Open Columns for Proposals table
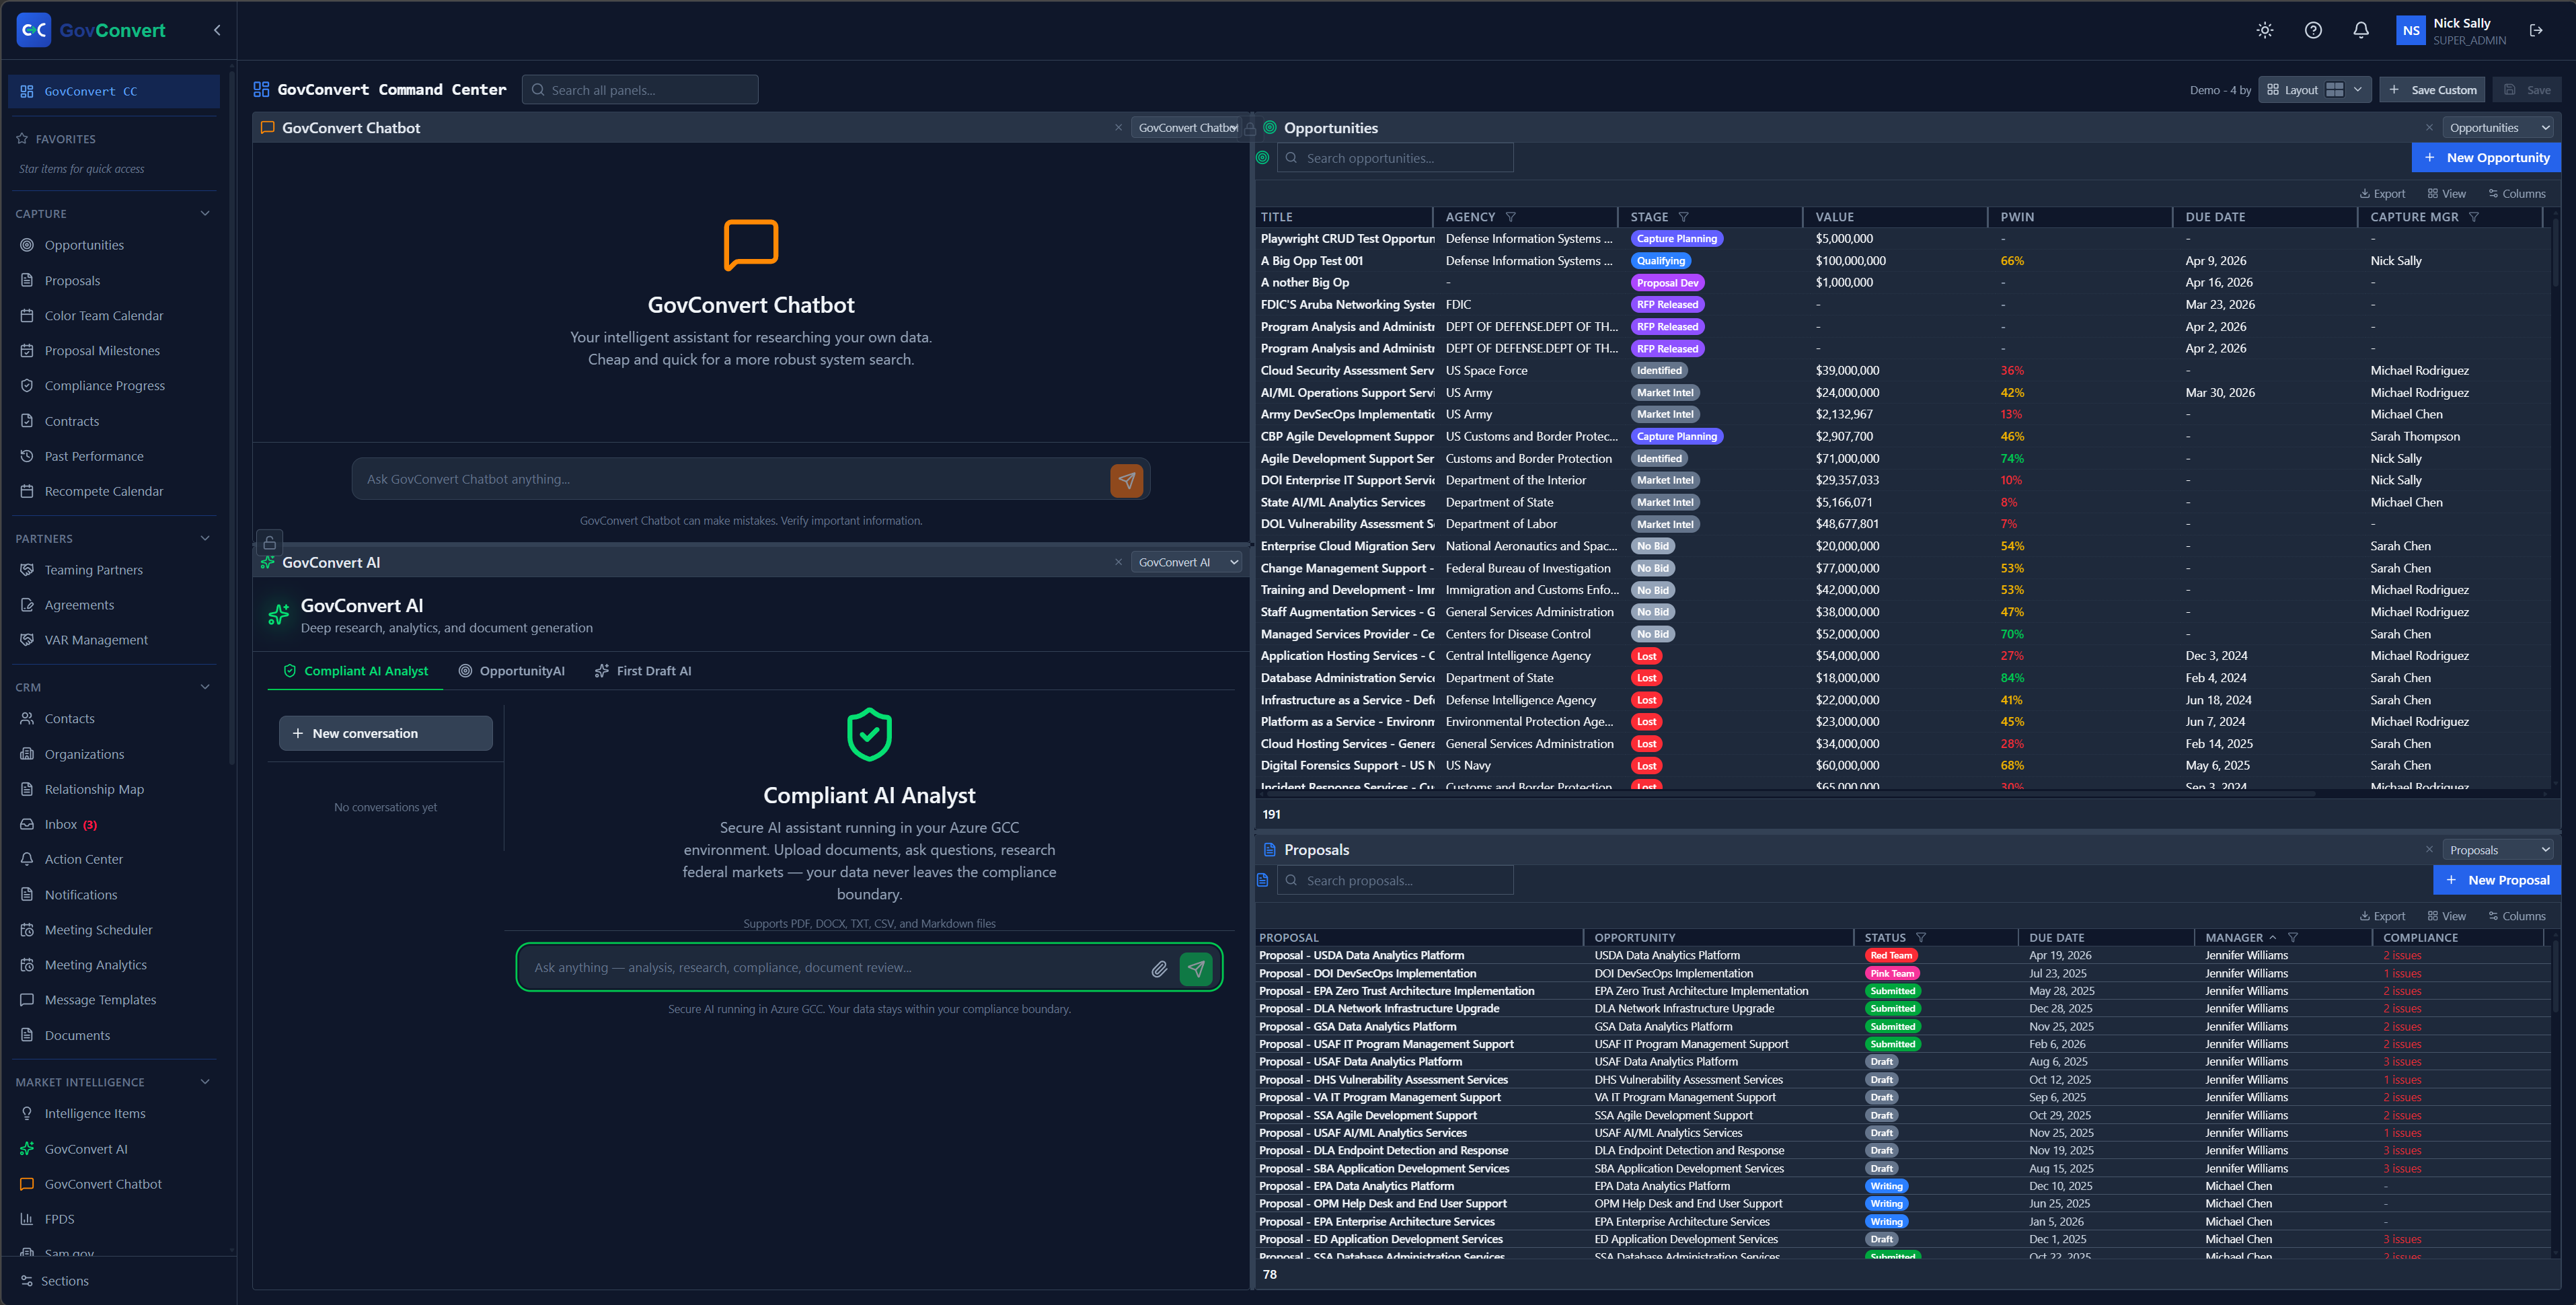Viewport: 2576px width, 1305px height. [2517, 916]
